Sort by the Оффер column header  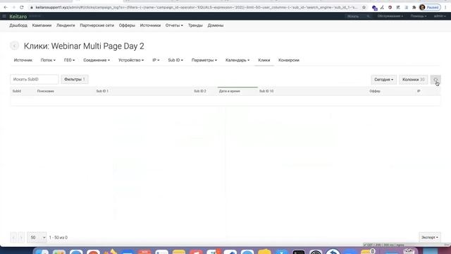pos(375,91)
